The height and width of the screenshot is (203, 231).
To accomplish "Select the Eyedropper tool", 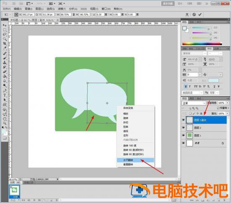I will pos(5,48).
